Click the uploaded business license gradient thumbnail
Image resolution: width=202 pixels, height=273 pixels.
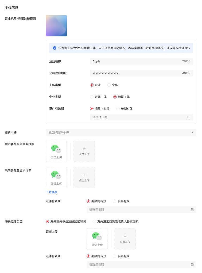coord(56,26)
